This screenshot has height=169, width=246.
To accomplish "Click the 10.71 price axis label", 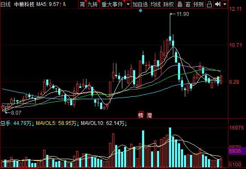I will pyautogui.click(x=235, y=45).
